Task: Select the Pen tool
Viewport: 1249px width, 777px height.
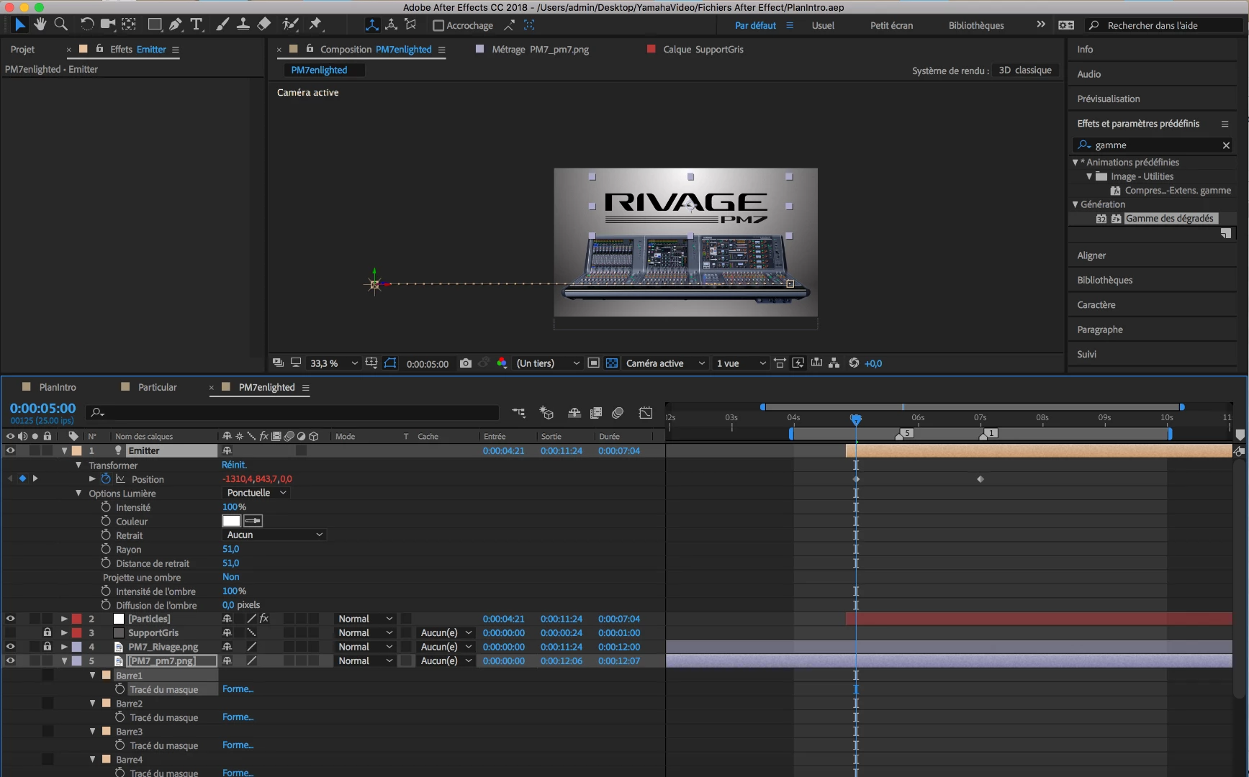Action: [x=175, y=24]
